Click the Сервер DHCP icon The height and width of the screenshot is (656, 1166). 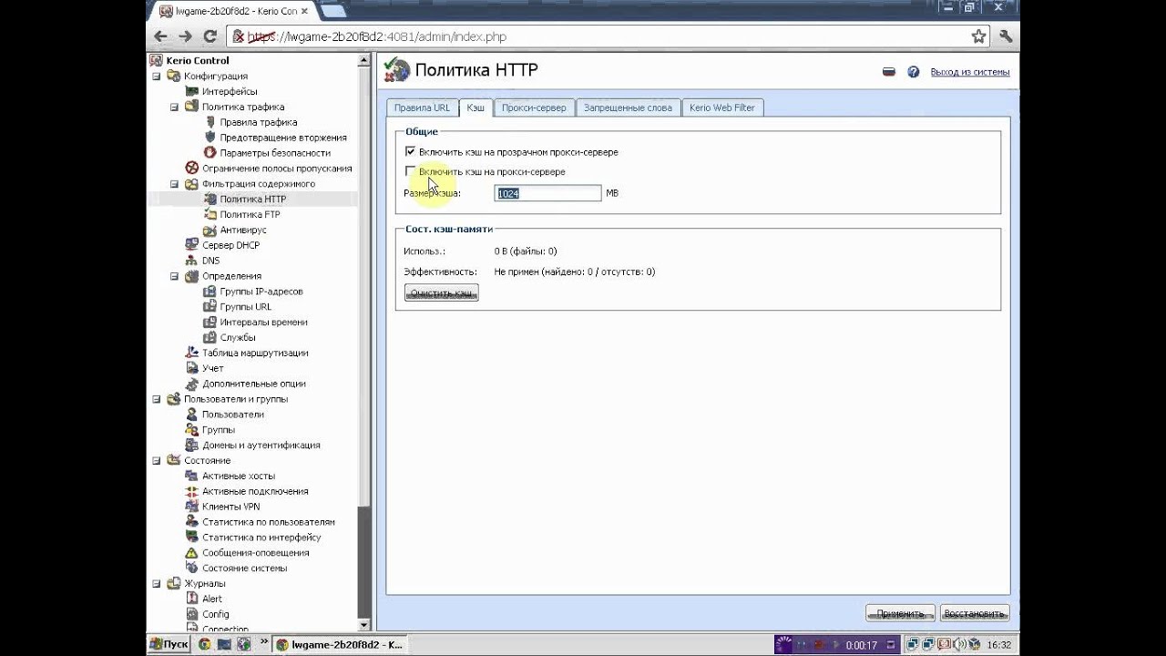click(191, 245)
